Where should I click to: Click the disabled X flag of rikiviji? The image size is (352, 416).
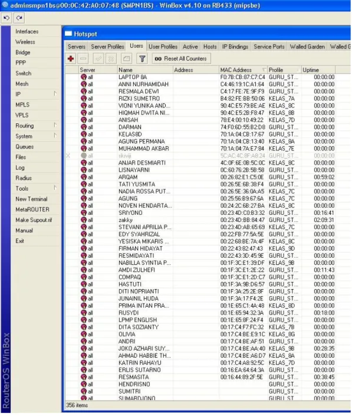[x=68, y=156]
